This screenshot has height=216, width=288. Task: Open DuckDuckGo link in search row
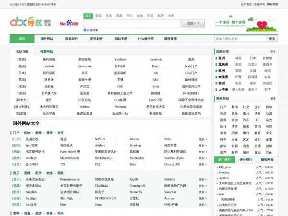click(104, 158)
